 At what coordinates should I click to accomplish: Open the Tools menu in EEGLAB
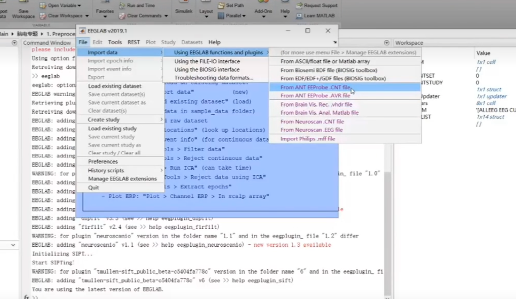tap(115, 42)
